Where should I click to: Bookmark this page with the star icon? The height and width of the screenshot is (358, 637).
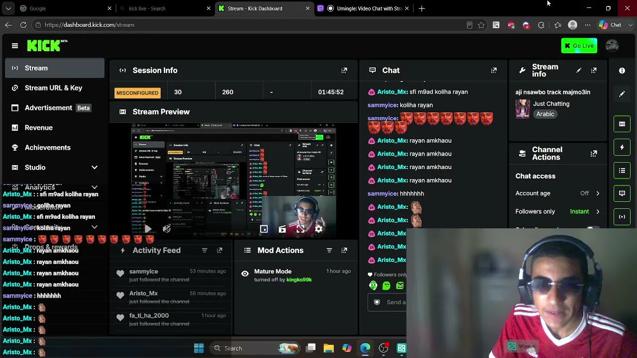click(481, 25)
